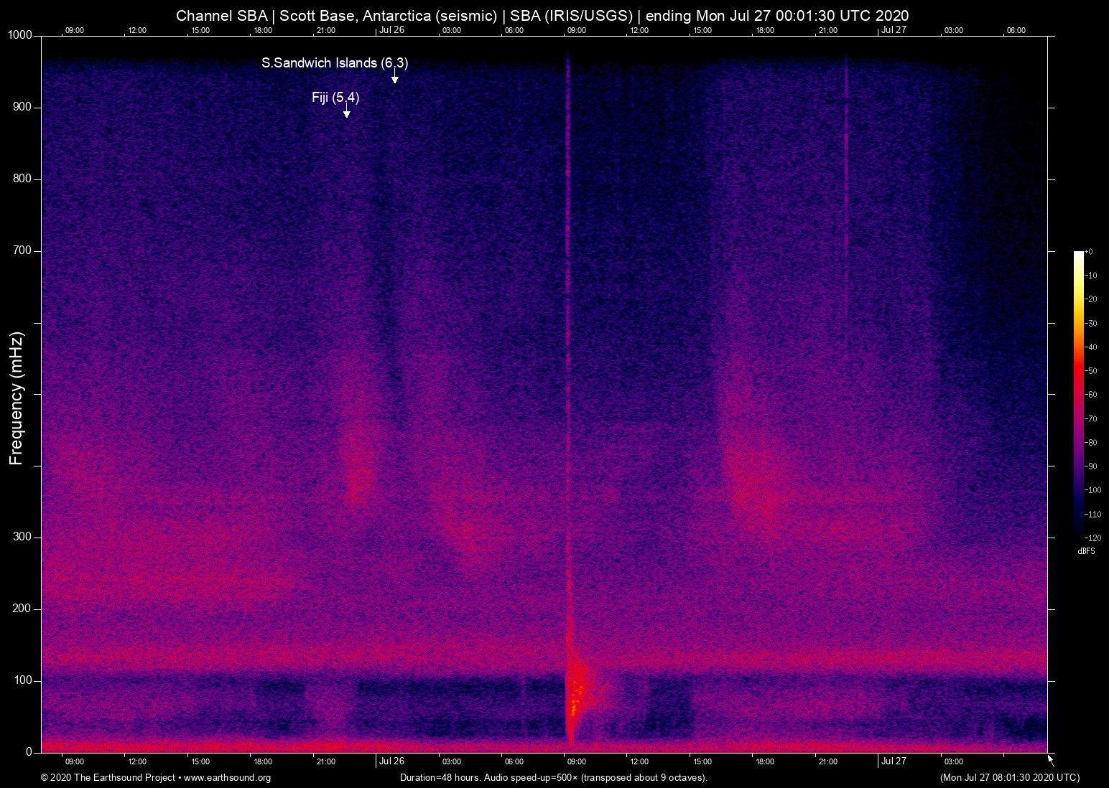This screenshot has height=788, width=1109.
Task: Click the dBFS unit label
Action: 1086,551
